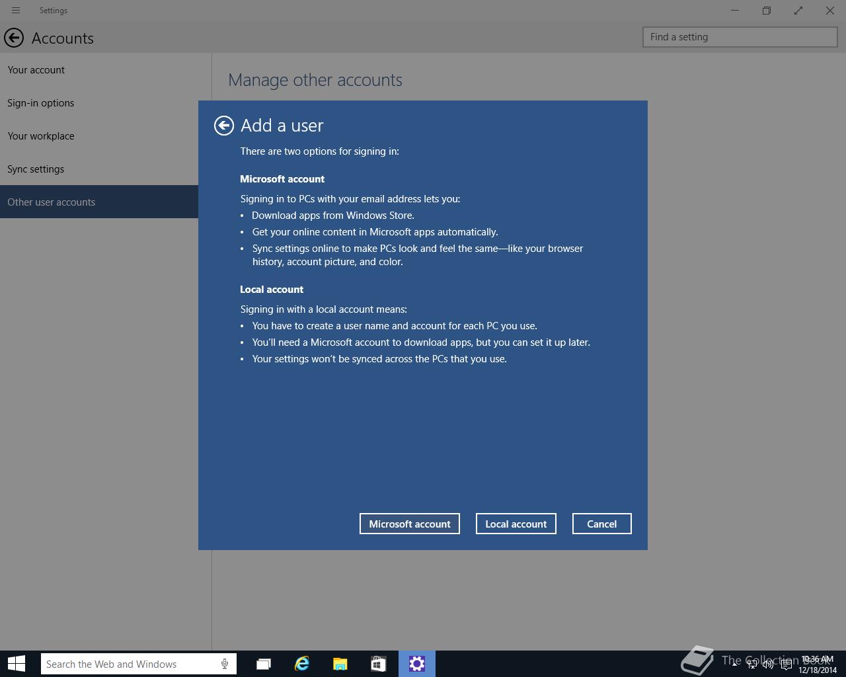
Task: Minimize the Settings window
Action: point(735,11)
